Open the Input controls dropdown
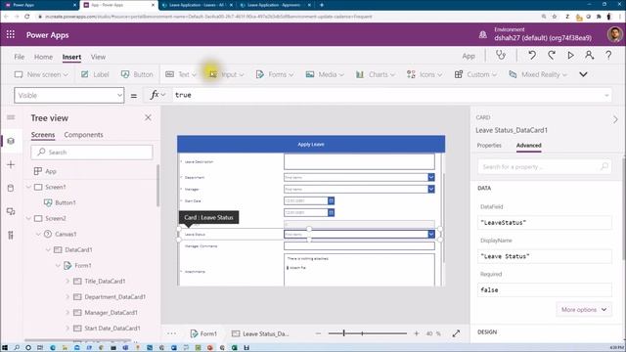This screenshot has height=352, width=626. (x=226, y=74)
